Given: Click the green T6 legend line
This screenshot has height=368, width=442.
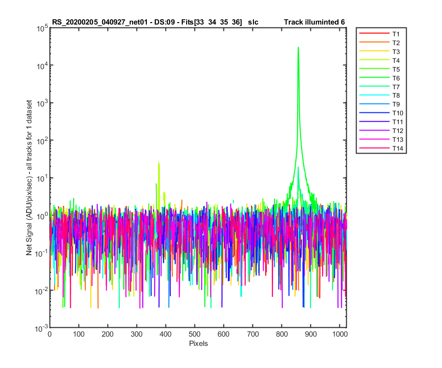Looking at the screenshot, I should click(374, 77).
